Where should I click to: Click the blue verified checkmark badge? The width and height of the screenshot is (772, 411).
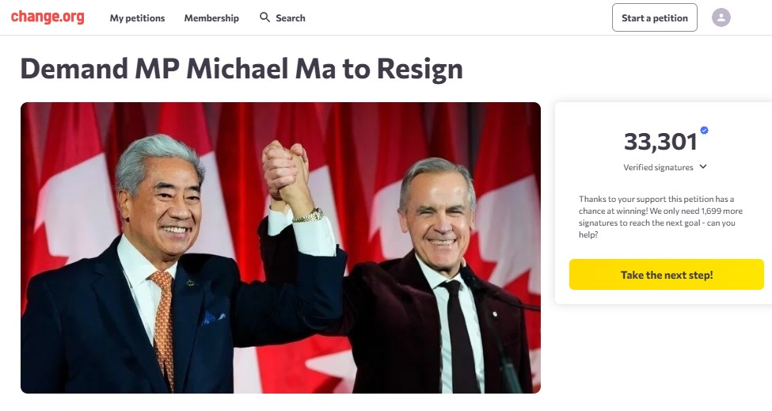click(x=704, y=131)
